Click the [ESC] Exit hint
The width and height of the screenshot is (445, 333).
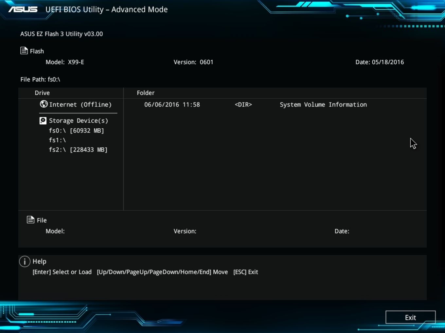246,272
